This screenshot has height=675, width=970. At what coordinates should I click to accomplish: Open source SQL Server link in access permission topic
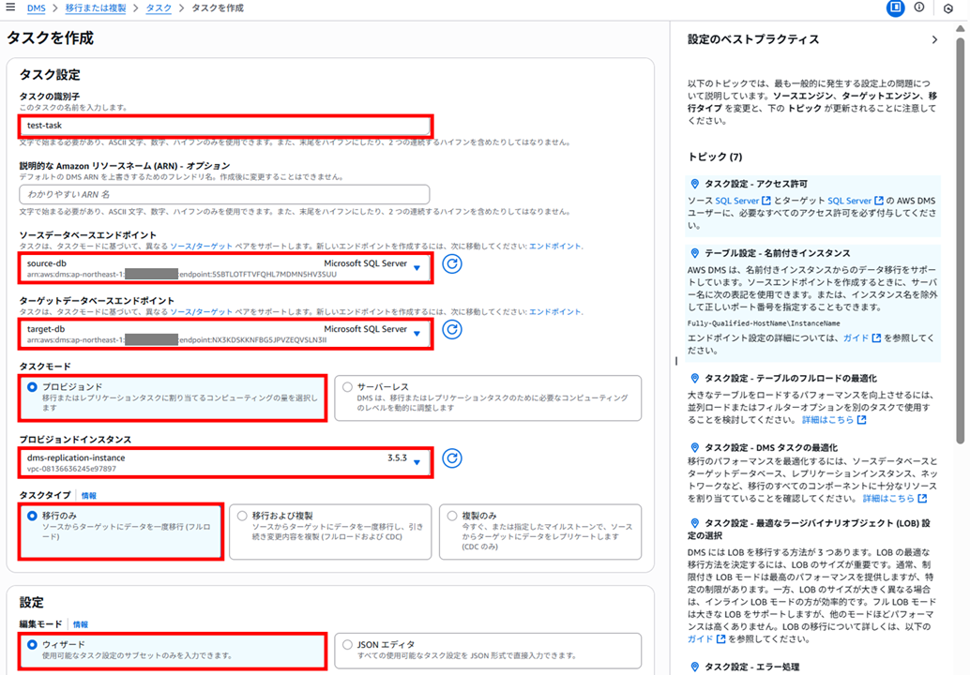[x=736, y=201]
